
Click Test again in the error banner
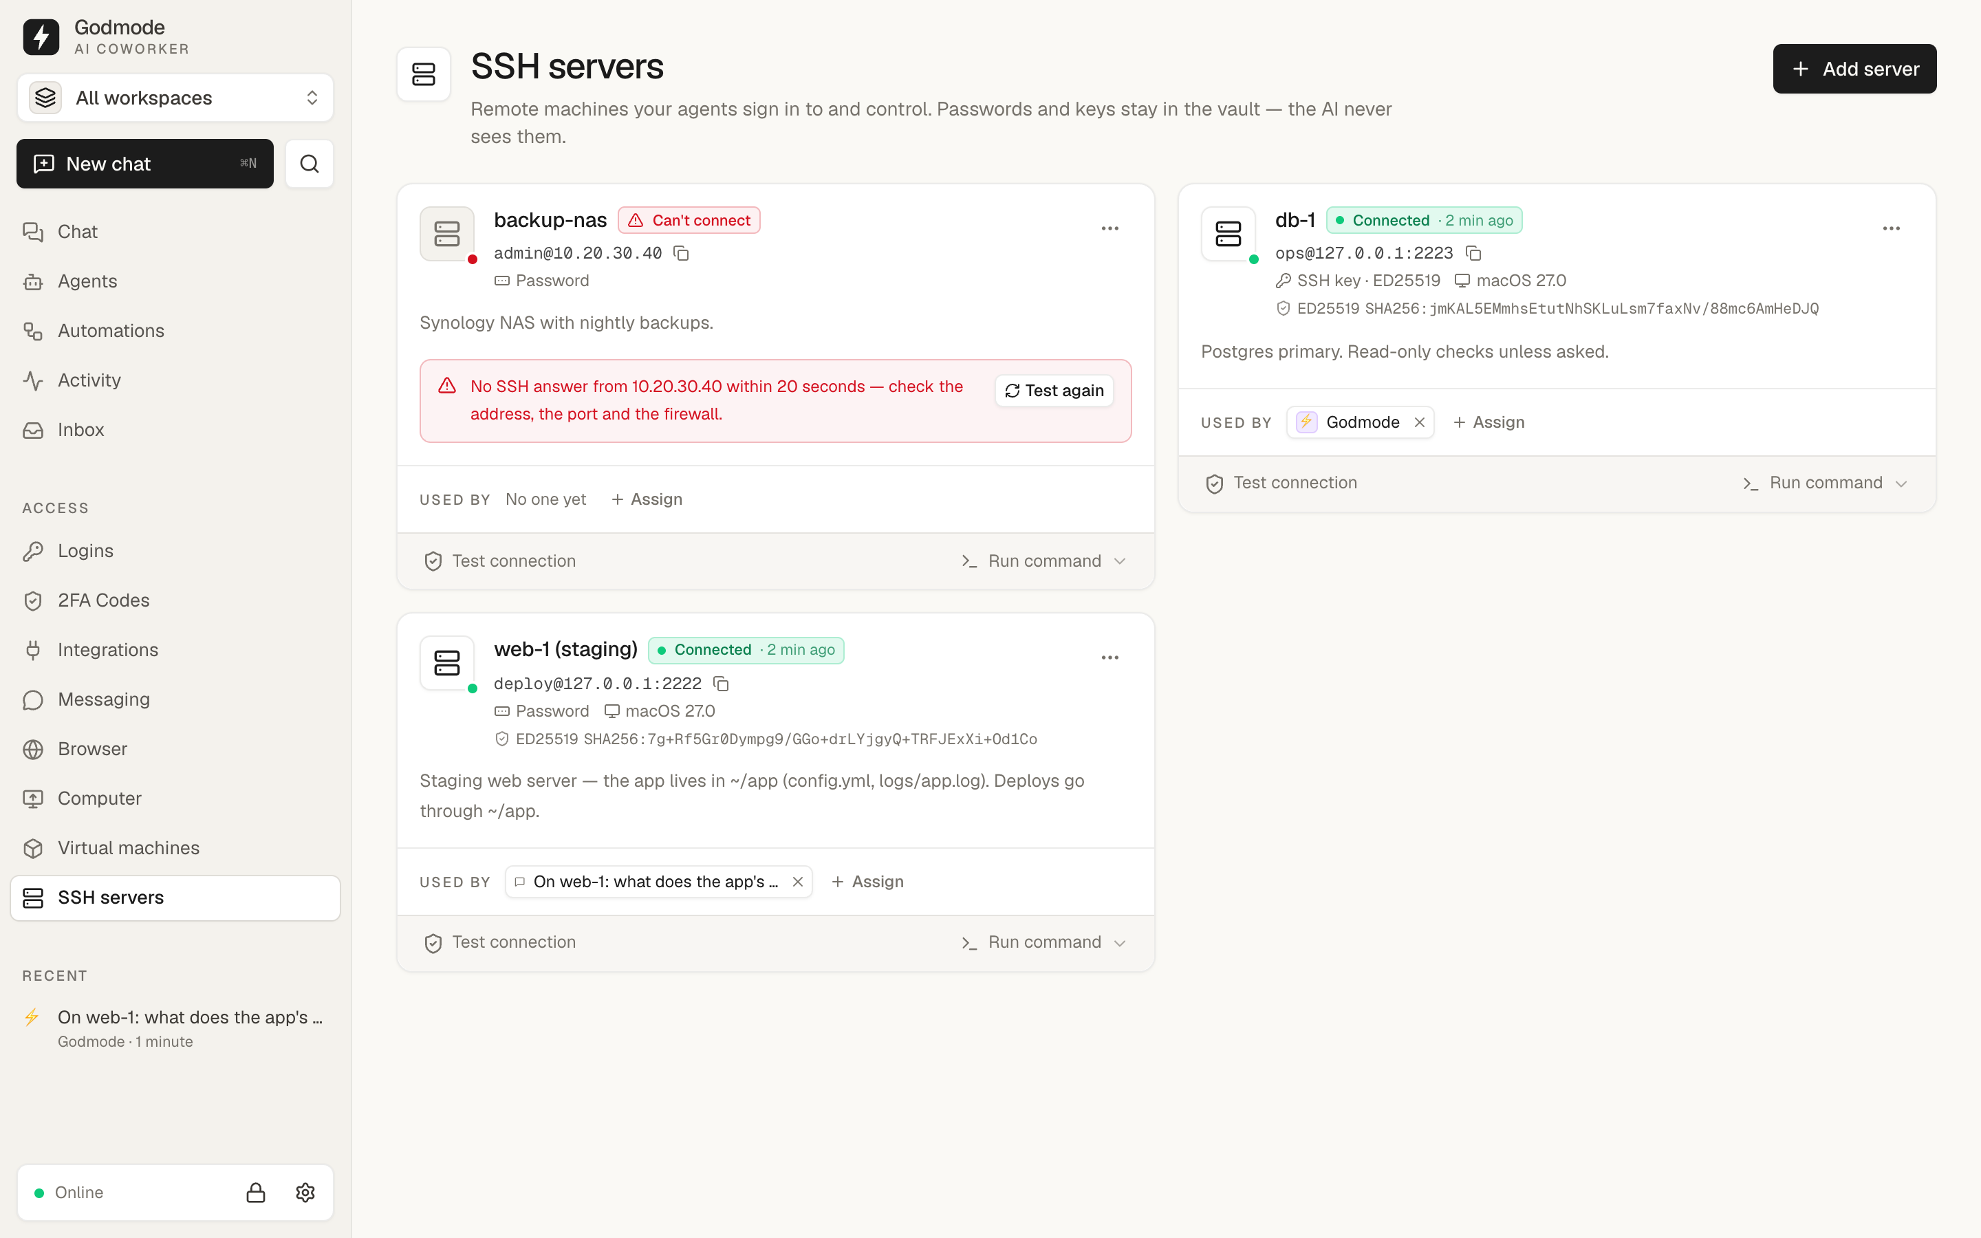1054,391
